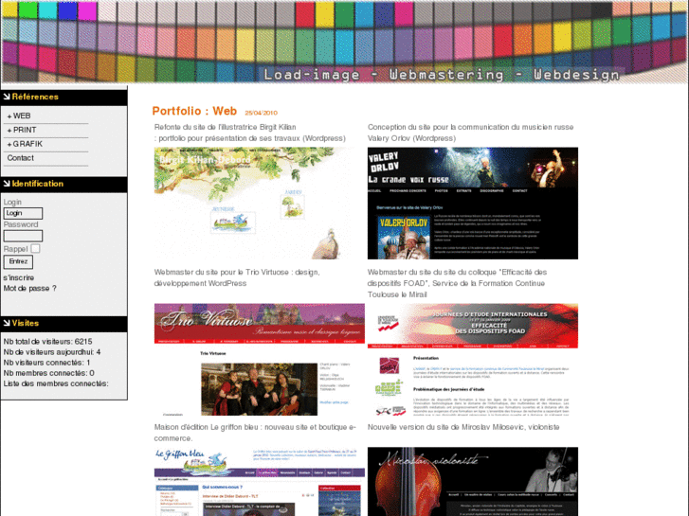This screenshot has height=516, width=689.
Task: Click the Références section header
Action: pyautogui.click(x=64, y=97)
